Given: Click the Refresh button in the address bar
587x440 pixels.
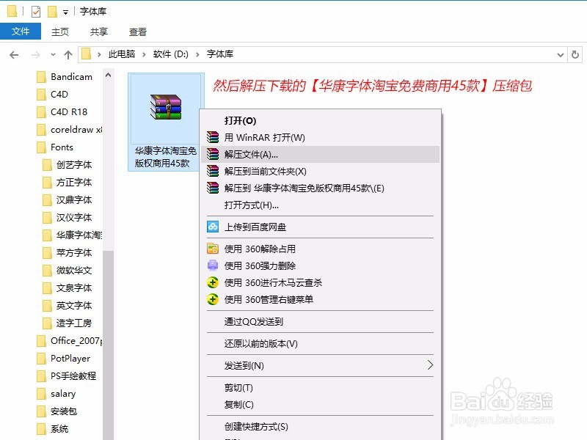Looking at the screenshot, I should 575,54.
